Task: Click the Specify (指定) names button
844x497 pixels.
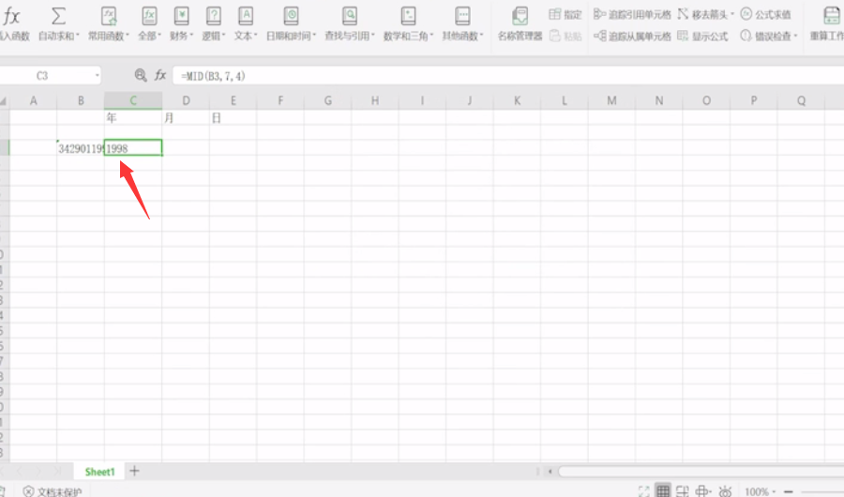Action: coord(565,15)
